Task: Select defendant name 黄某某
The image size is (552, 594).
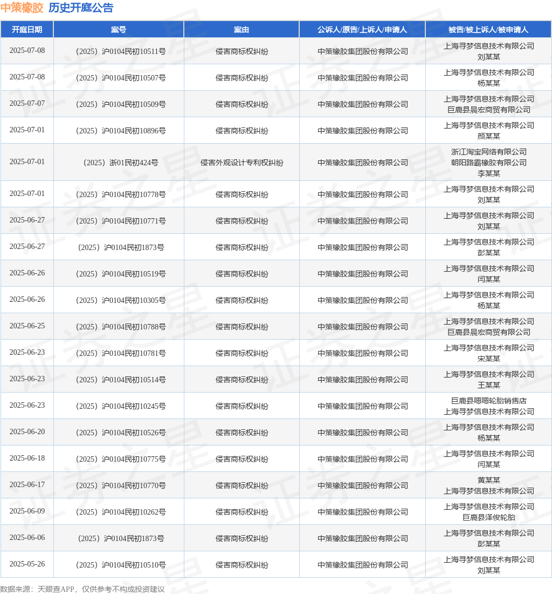Action: pos(489,481)
